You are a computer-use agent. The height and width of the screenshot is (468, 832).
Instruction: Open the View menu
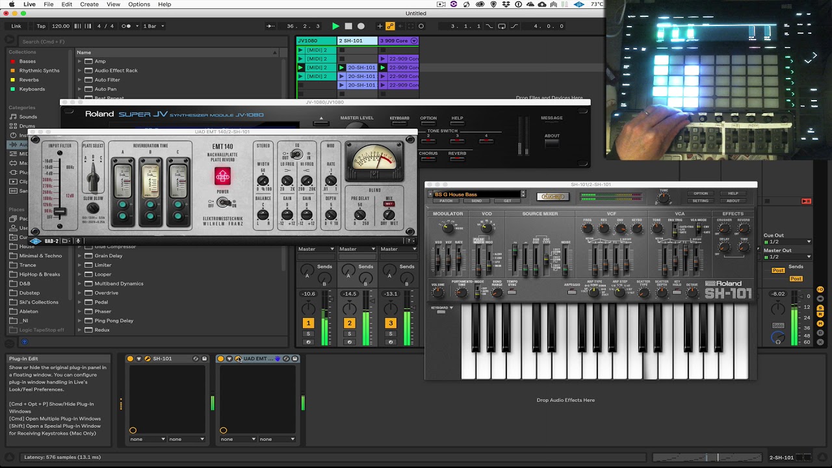113,5
